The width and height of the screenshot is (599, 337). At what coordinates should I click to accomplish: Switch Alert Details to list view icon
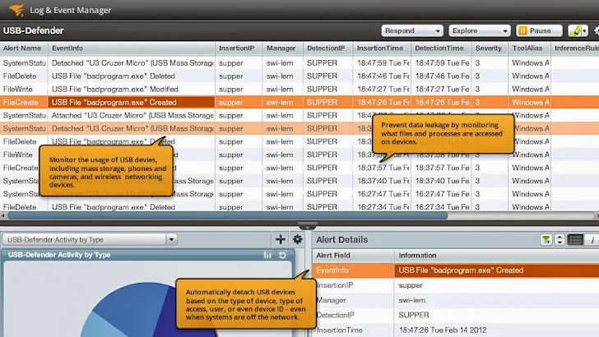[x=575, y=240]
